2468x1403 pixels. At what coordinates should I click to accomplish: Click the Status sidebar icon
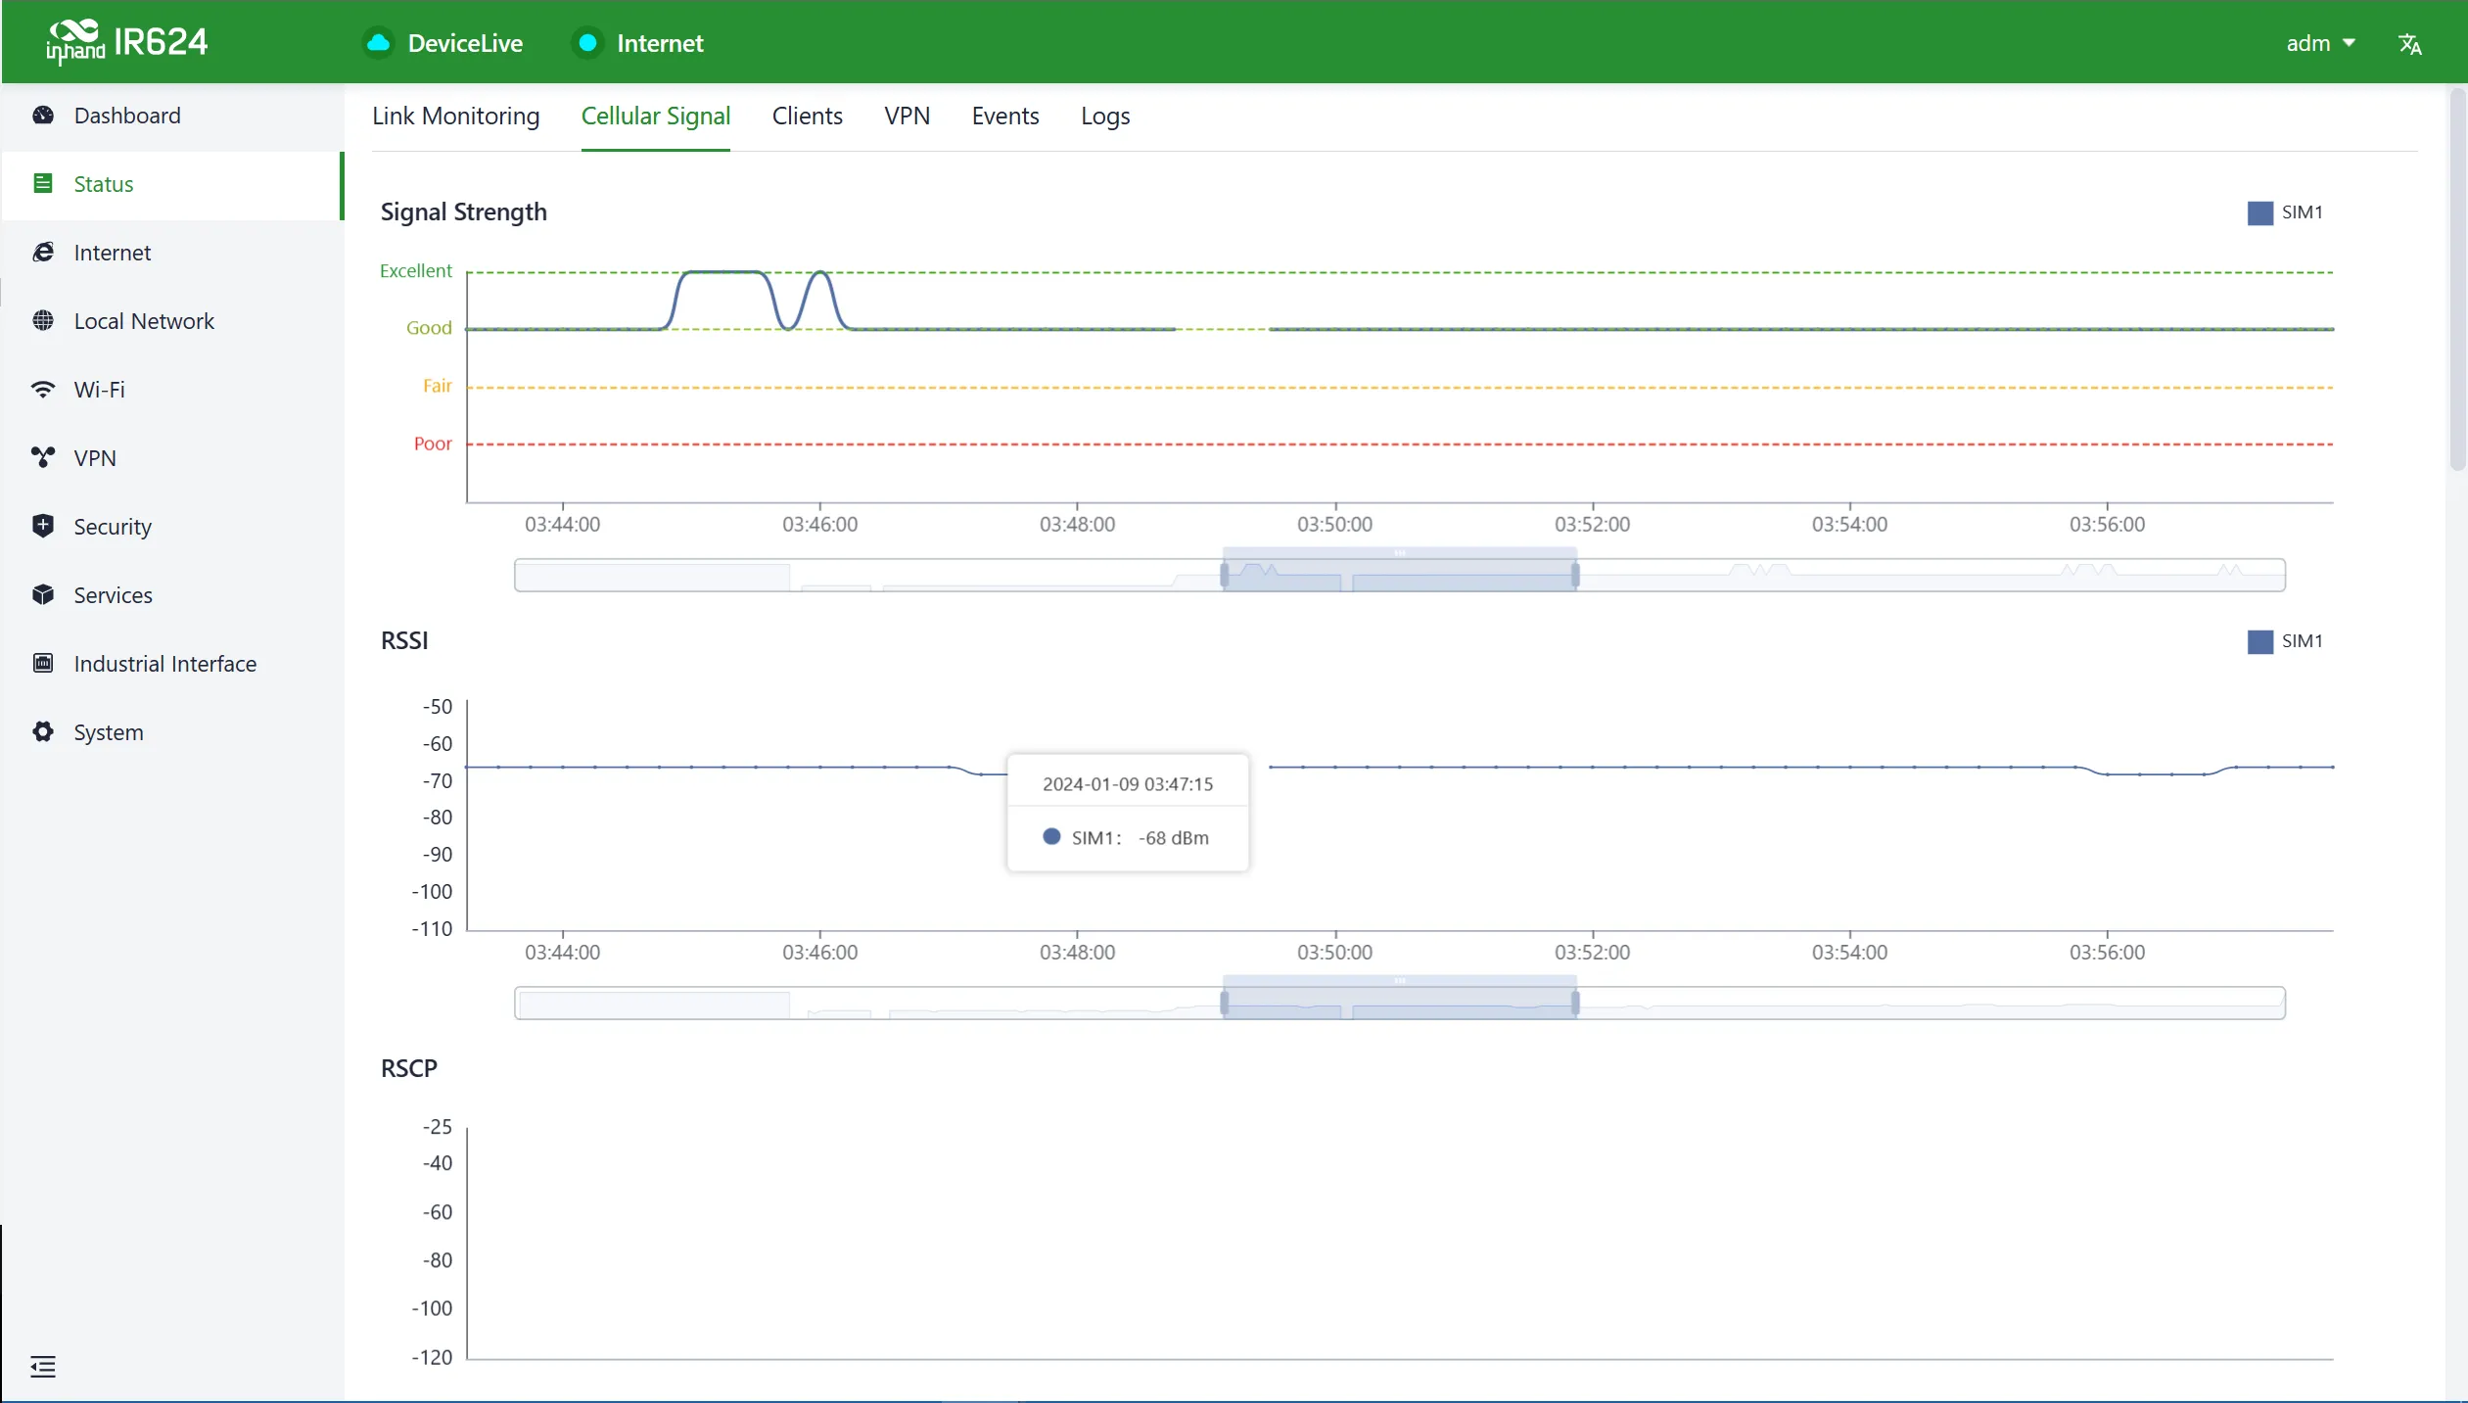pos(43,184)
